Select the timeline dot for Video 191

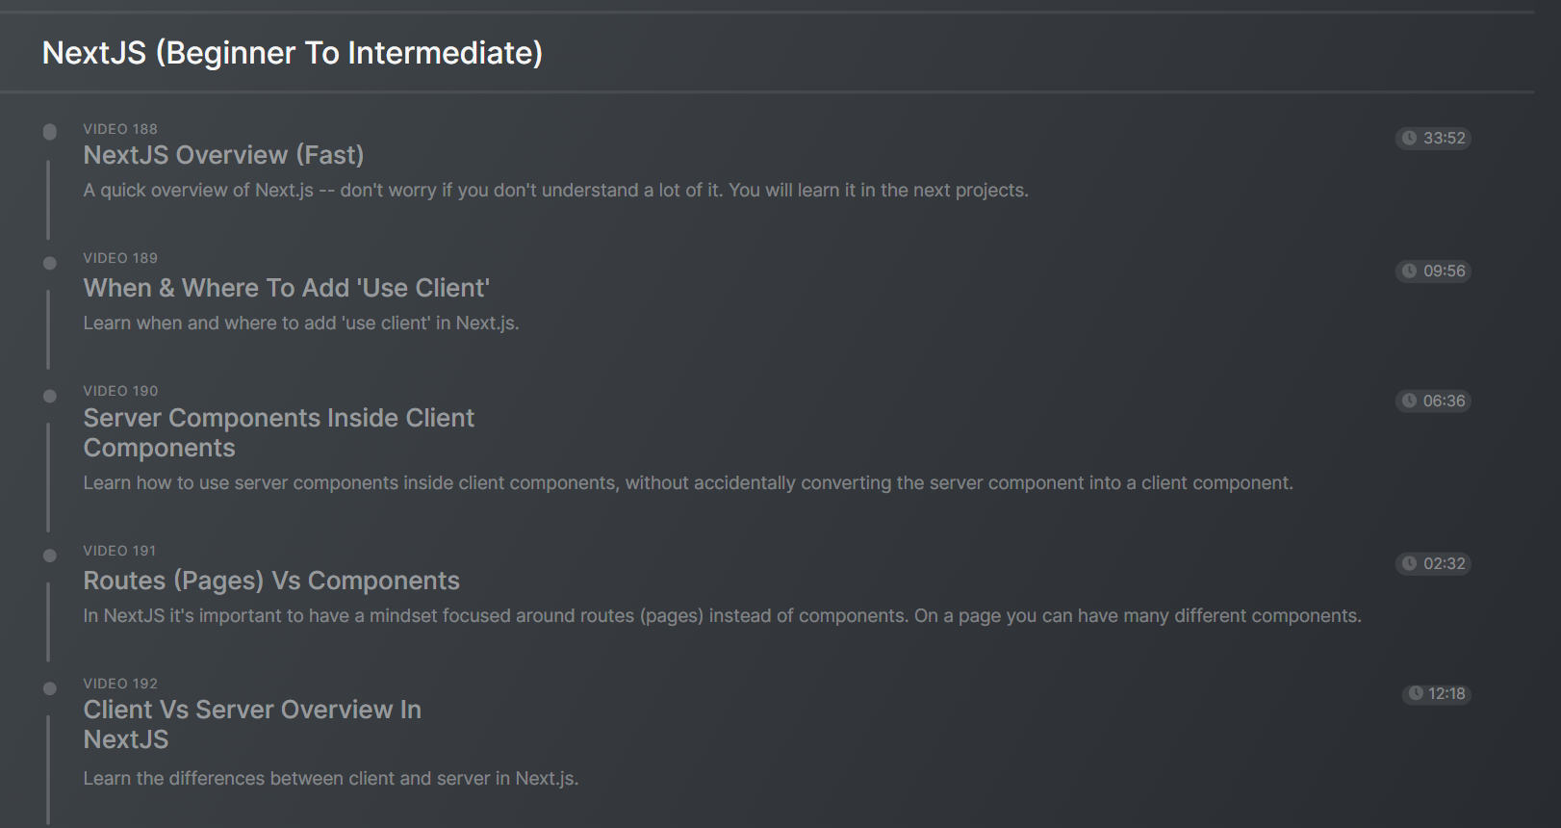(50, 556)
